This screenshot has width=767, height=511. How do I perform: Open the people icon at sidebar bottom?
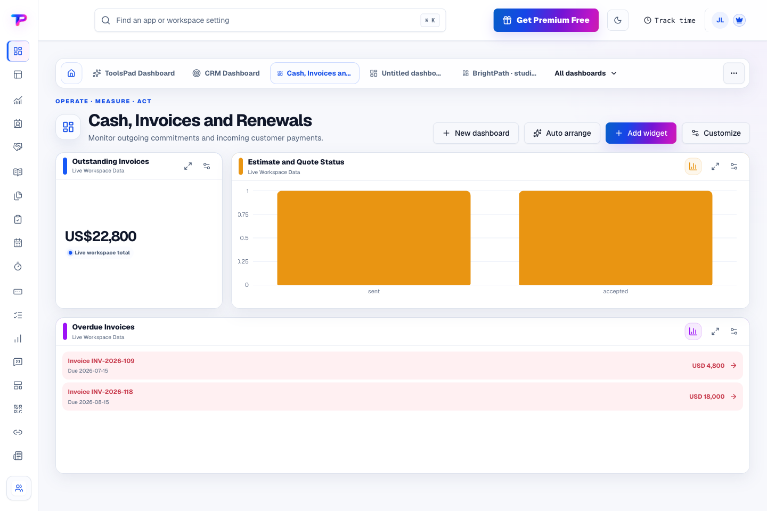click(19, 488)
